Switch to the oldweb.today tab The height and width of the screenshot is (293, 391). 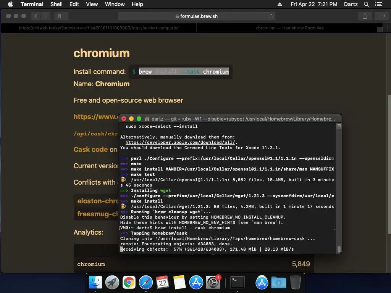(99, 28)
